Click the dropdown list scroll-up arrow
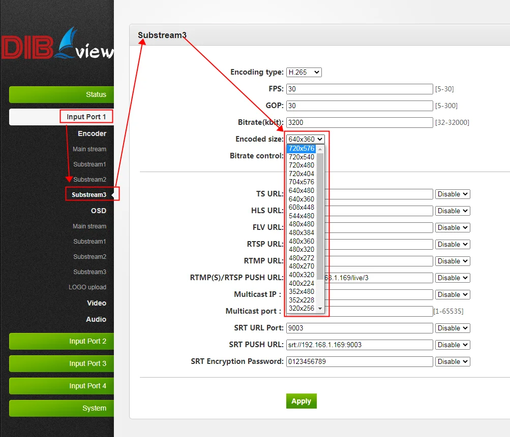This screenshot has width=510, height=437. click(x=320, y=149)
